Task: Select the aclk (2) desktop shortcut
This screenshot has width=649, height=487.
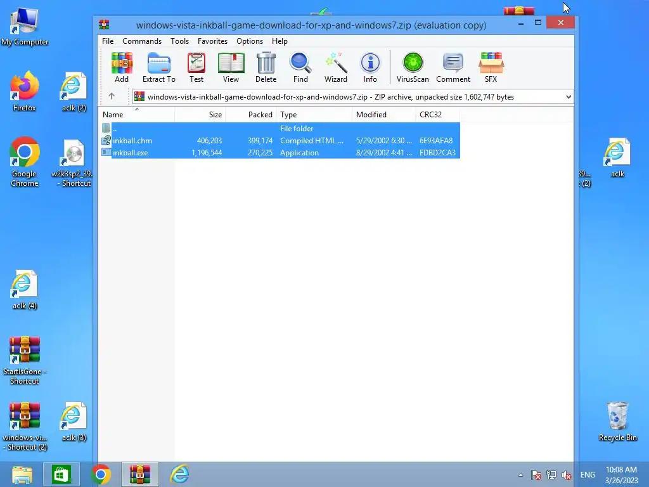Action: tap(74, 91)
